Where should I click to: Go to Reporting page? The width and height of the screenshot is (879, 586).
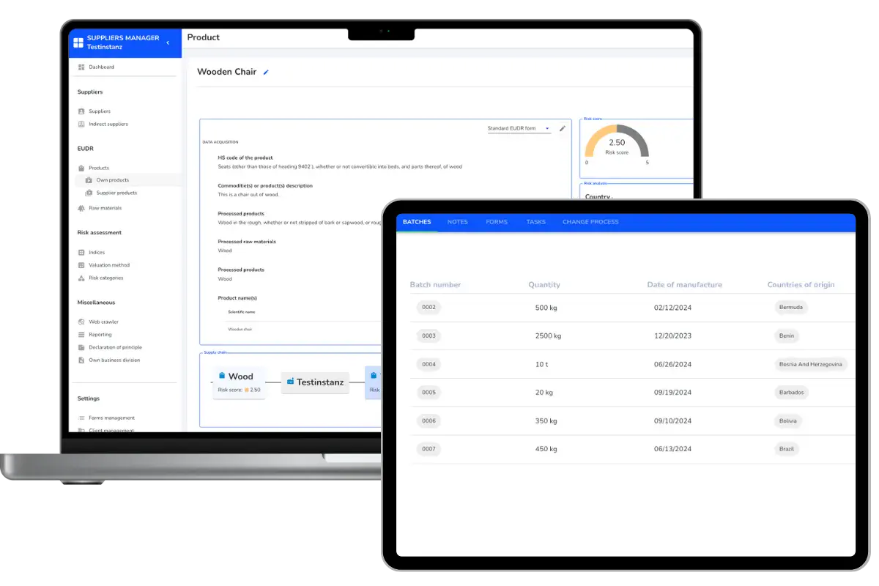100,335
